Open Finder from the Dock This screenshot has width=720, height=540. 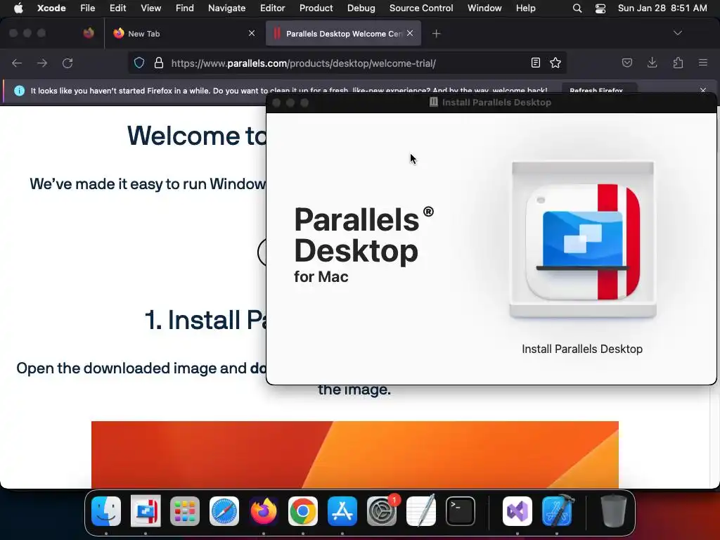[x=106, y=511]
